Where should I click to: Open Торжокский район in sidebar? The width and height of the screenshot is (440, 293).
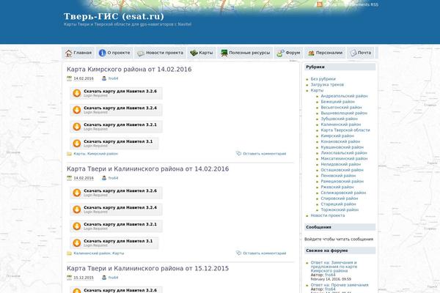(340, 209)
